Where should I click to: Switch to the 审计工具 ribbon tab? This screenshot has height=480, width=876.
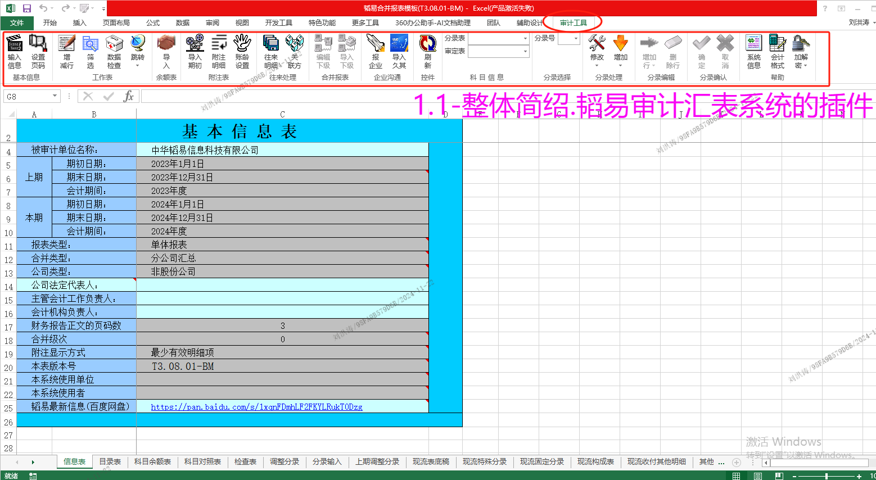(x=573, y=23)
